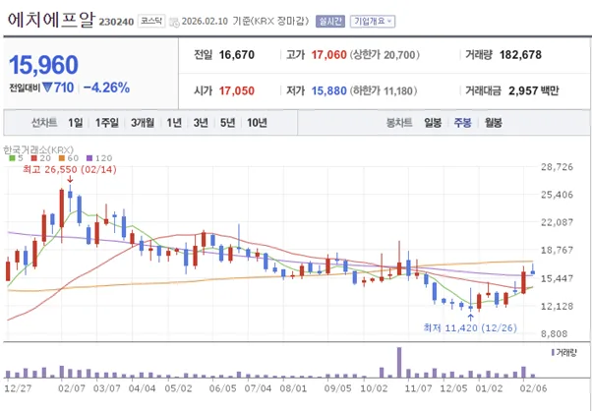Click the 상한가 20,700 text
Image resolution: width=592 pixels, height=411 pixels.
(x=385, y=55)
